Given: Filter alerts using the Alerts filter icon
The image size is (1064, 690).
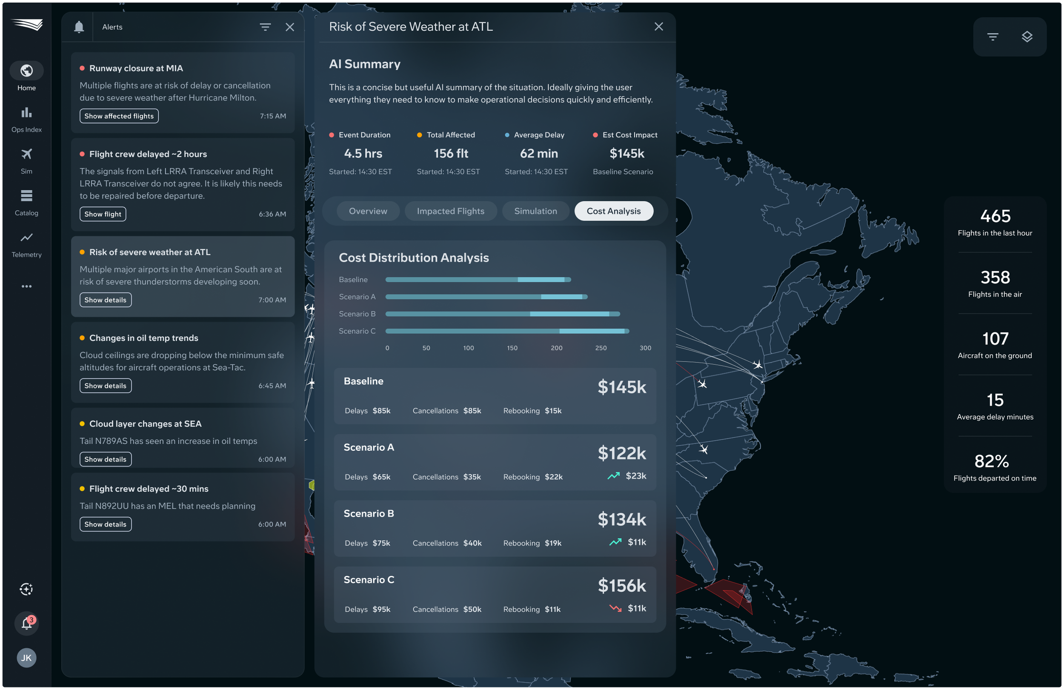Looking at the screenshot, I should pos(265,27).
